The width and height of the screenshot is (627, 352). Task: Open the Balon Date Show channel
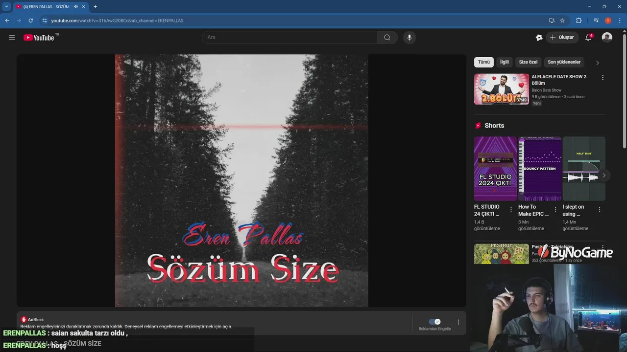pyautogui.click(x=547, y=90)
